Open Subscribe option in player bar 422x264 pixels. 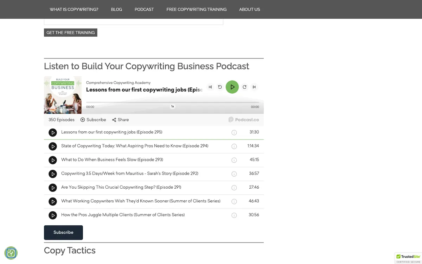[93, 120]
